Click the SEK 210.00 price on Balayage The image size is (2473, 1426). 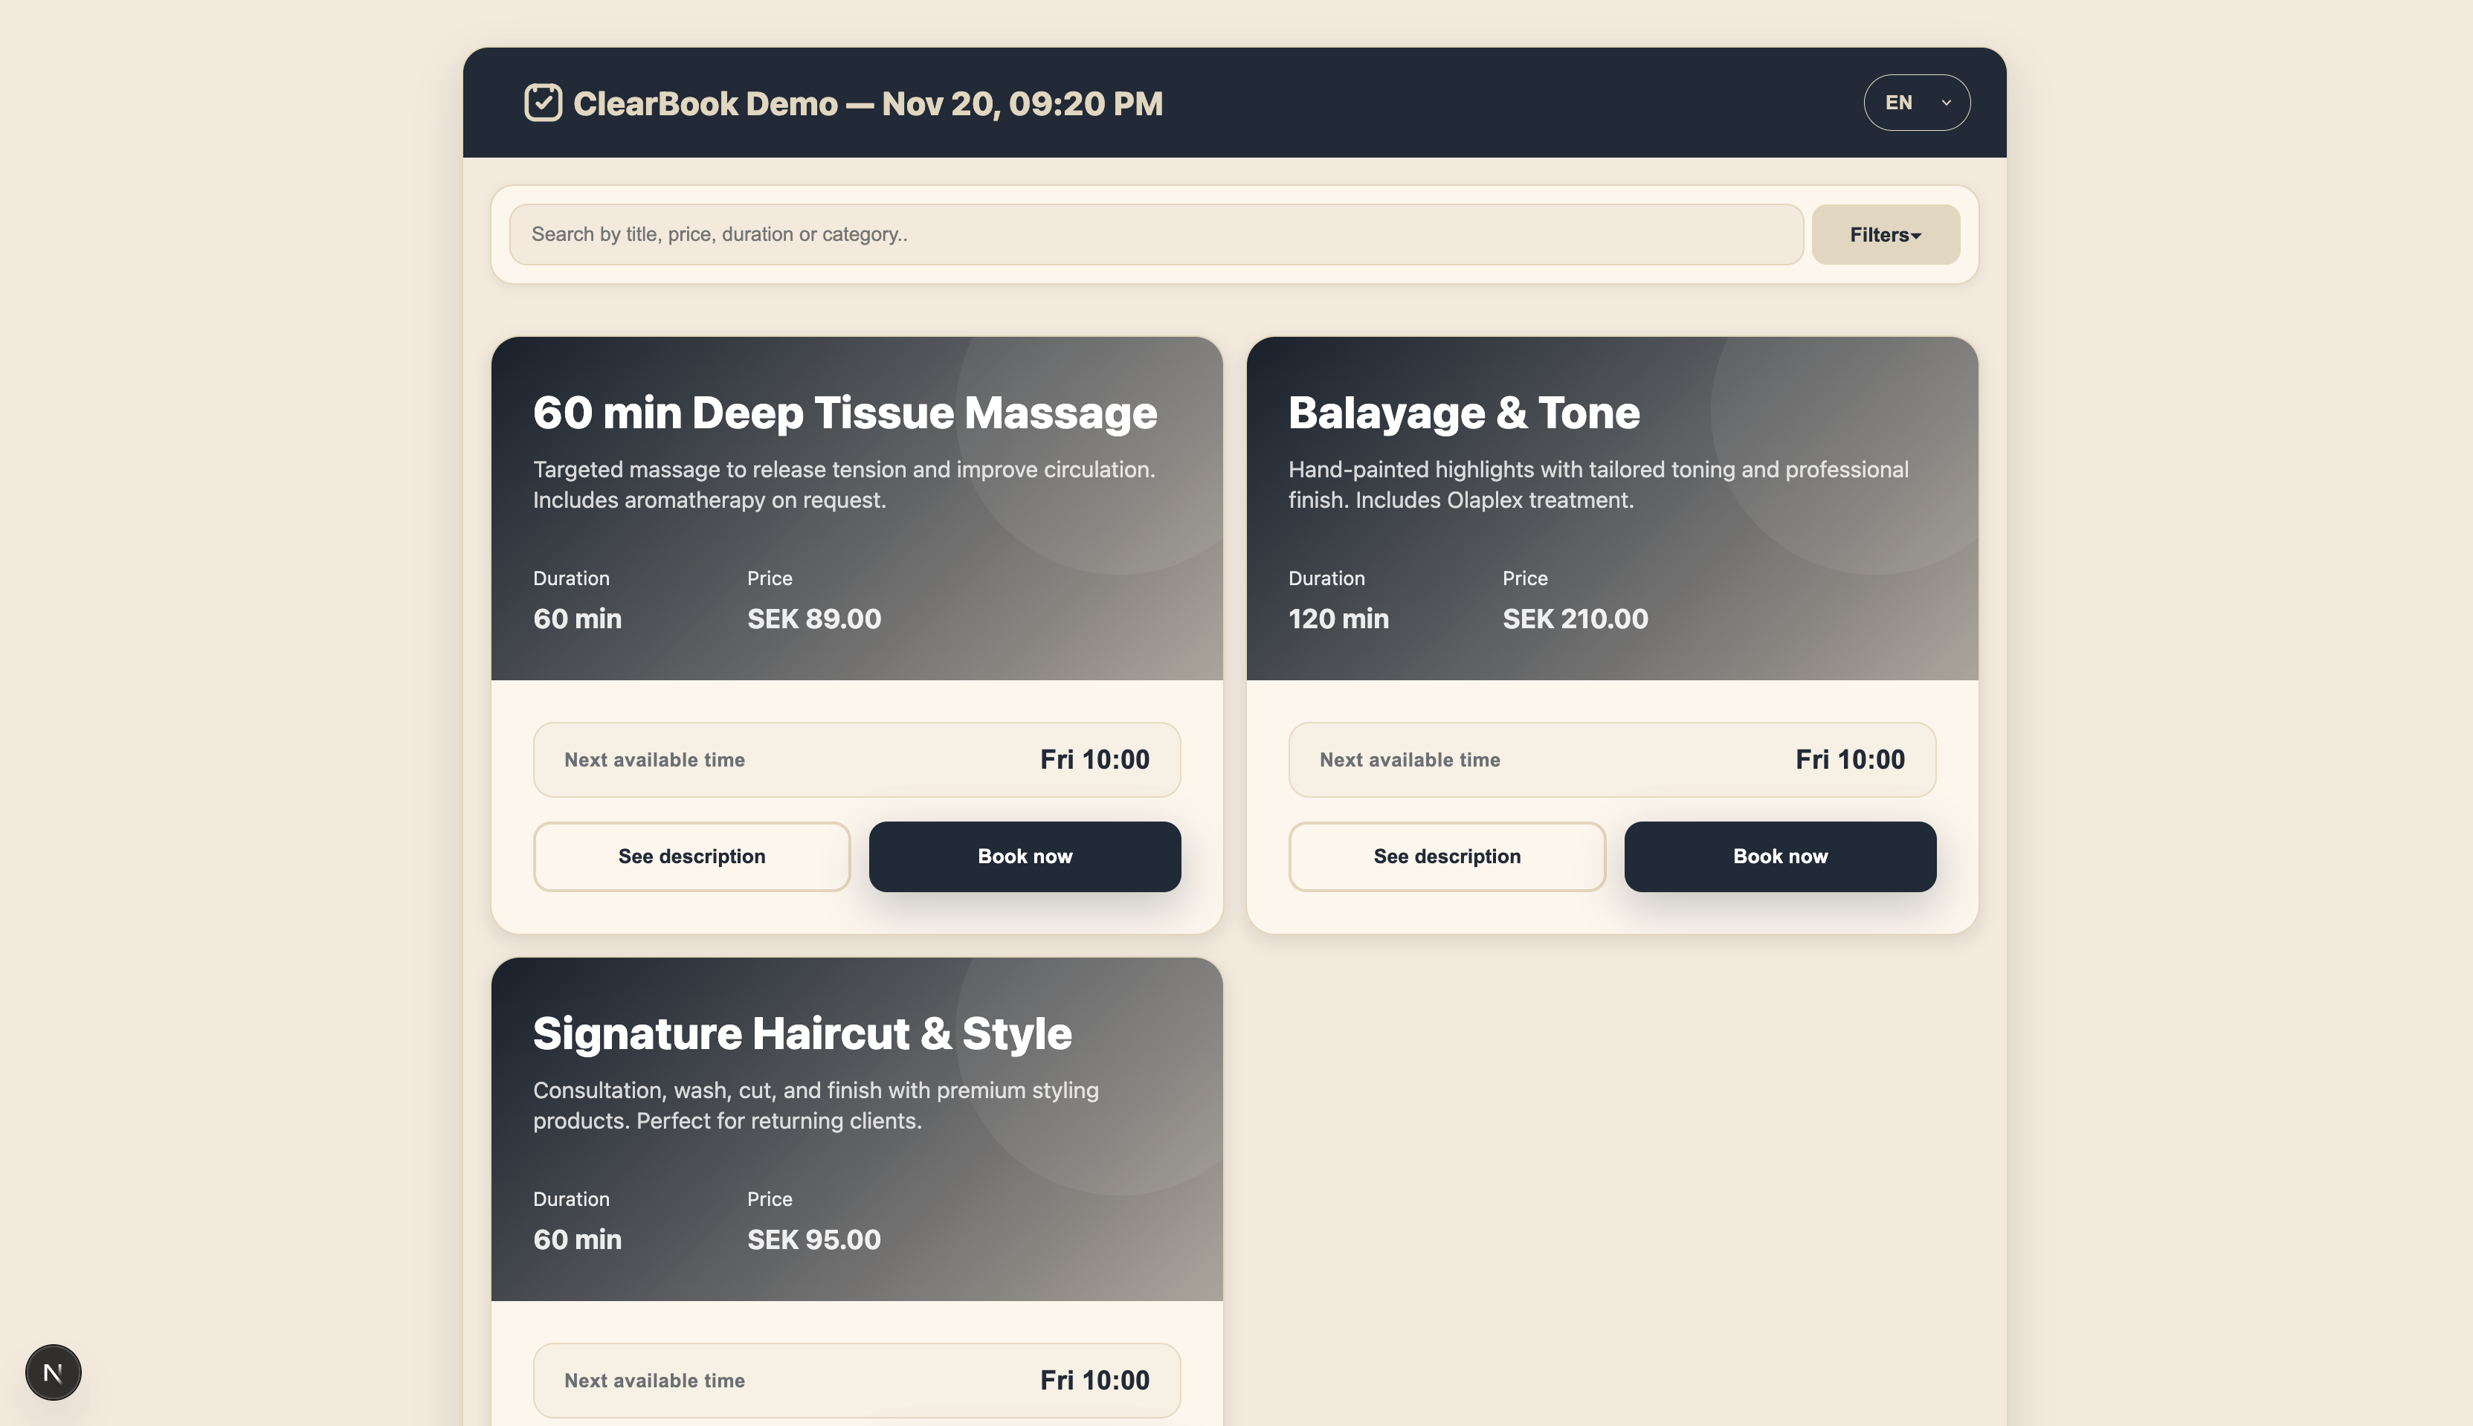click(x=1575, y=619)
